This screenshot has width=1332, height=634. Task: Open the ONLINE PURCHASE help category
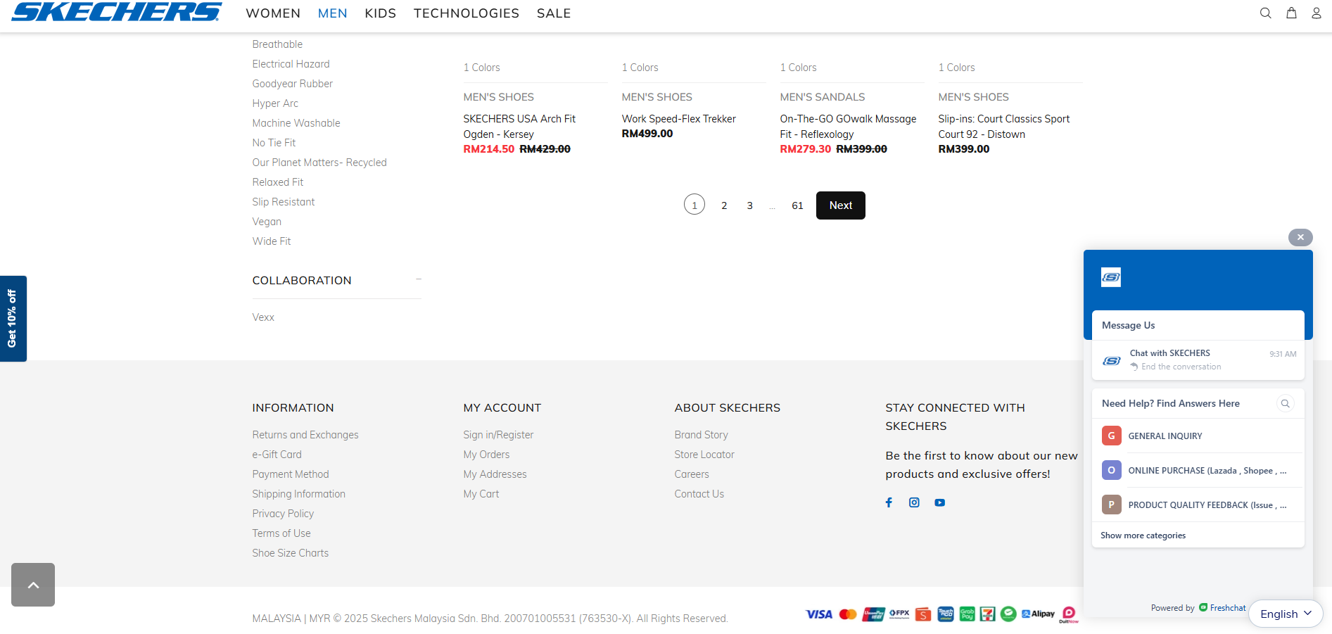[1198, 470]
